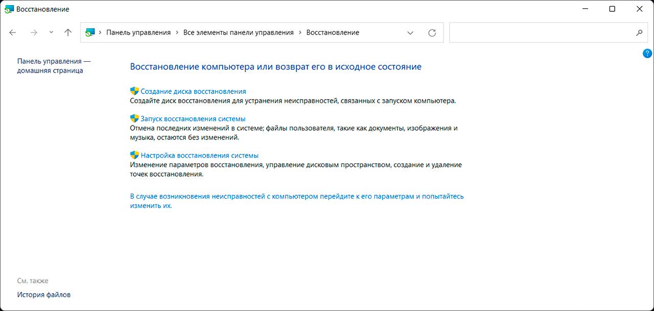
Task: Open Help via the blue question mark
Action: 647,53
